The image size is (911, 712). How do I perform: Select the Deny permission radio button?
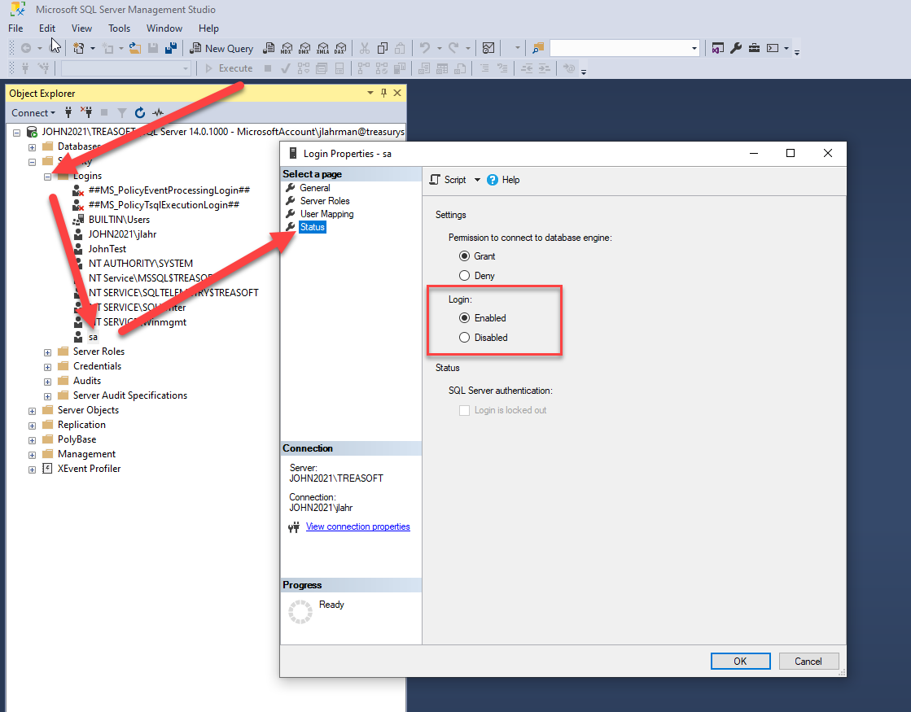[x=464, y=275]
